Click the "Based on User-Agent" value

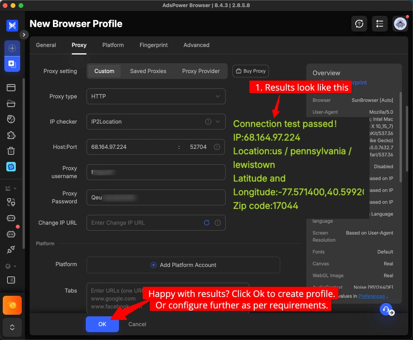click(x=370, y=233)
